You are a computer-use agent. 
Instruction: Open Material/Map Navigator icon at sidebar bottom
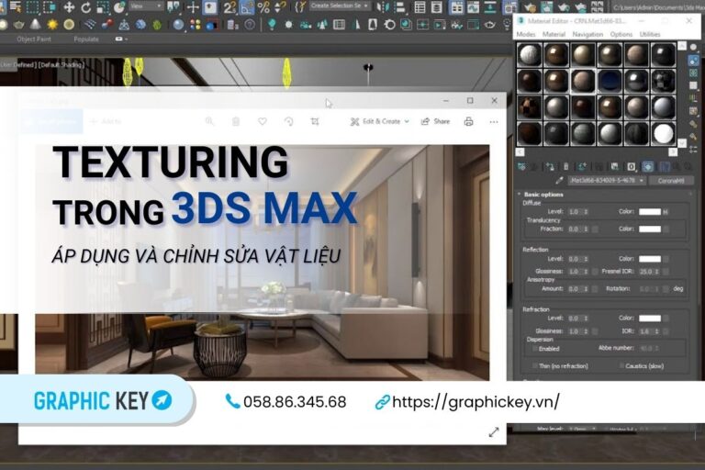(x=693, y=149)
